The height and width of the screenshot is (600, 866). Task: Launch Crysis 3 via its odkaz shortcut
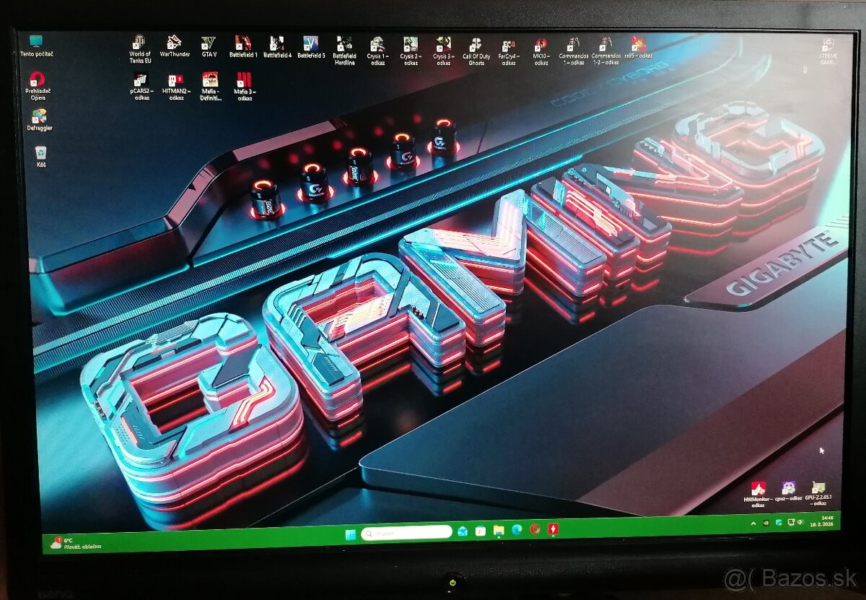click(x=443, y=45)
